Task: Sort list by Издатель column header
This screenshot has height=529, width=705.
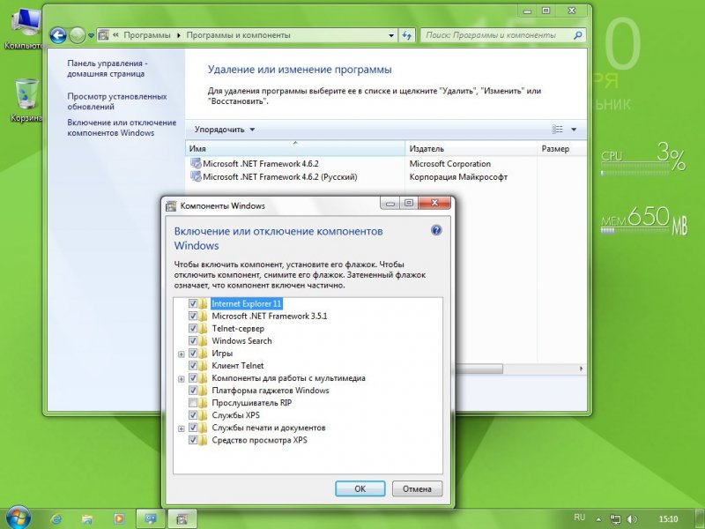Action: pos(471,148)
